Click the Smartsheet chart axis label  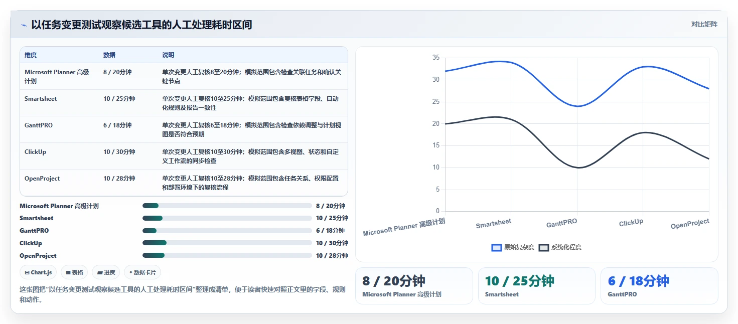tap(494, 224)
